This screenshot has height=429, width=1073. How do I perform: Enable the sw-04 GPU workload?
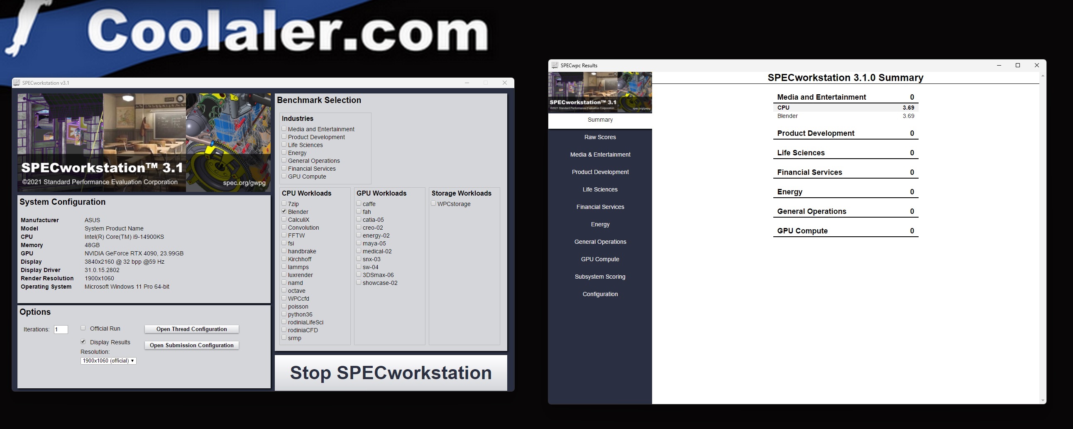(x=359, y=267)
